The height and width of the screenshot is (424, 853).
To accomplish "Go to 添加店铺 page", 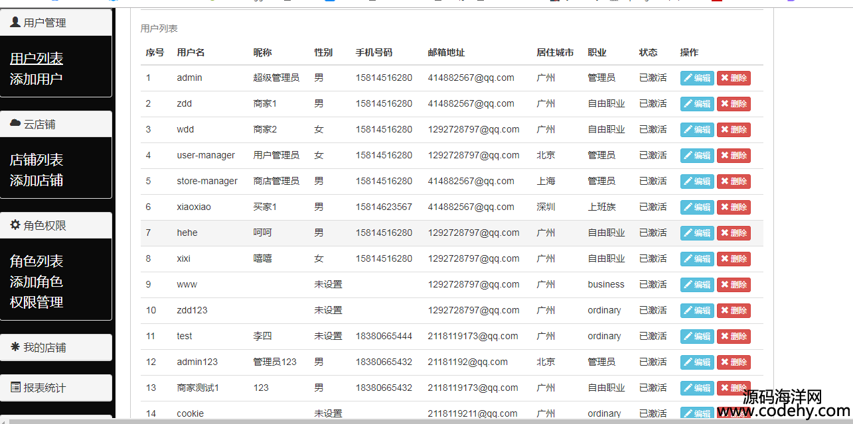I will (x=37, y=180).
